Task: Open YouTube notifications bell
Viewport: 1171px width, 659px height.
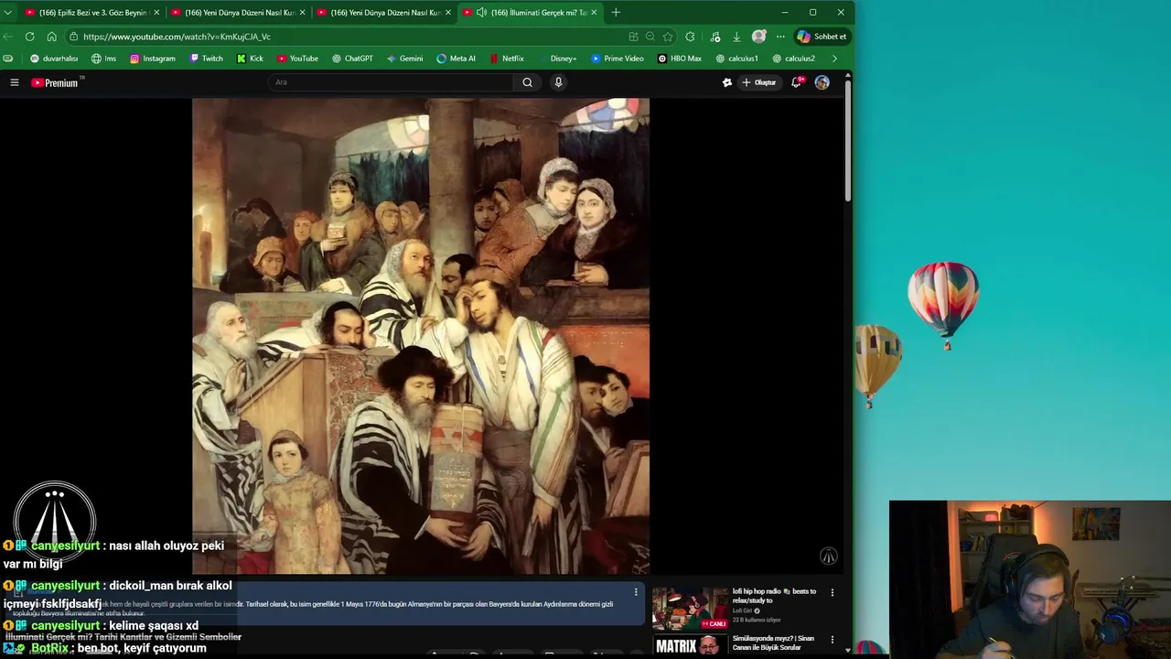Action: pyautogui.click(x=797, y=82)
